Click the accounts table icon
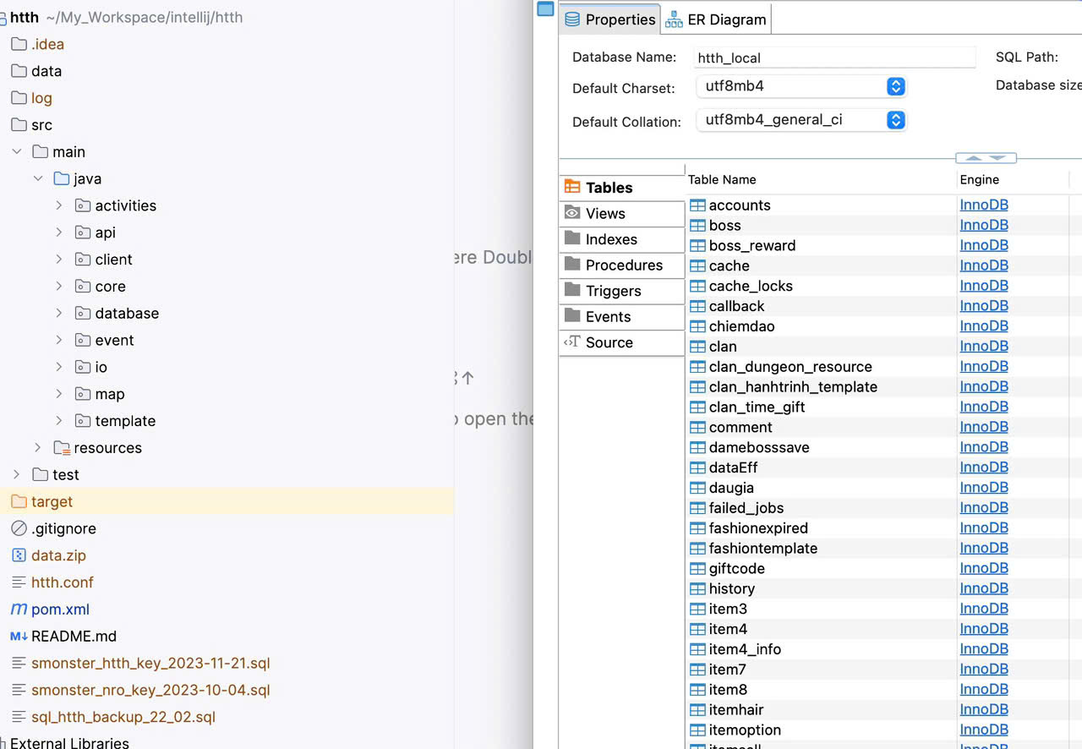 (697, 205)
